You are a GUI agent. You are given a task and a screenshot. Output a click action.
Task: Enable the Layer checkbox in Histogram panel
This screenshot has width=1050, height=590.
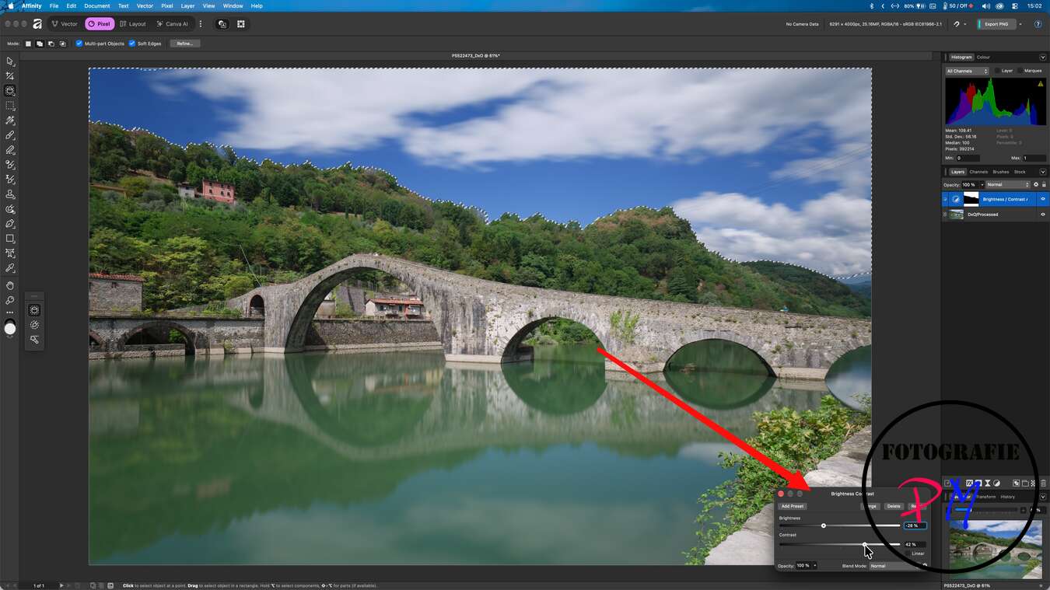point(997,71)
